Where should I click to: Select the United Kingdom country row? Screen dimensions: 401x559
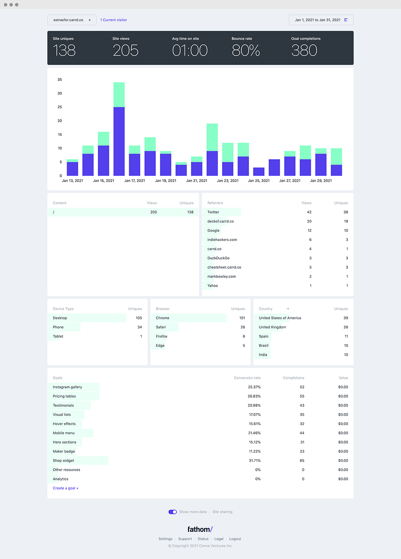coord(304,327)
